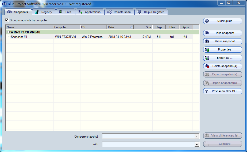This screenshot has height=152, width=247.
Task: Click View snapshot button
Action: click(x=223, y=41)
